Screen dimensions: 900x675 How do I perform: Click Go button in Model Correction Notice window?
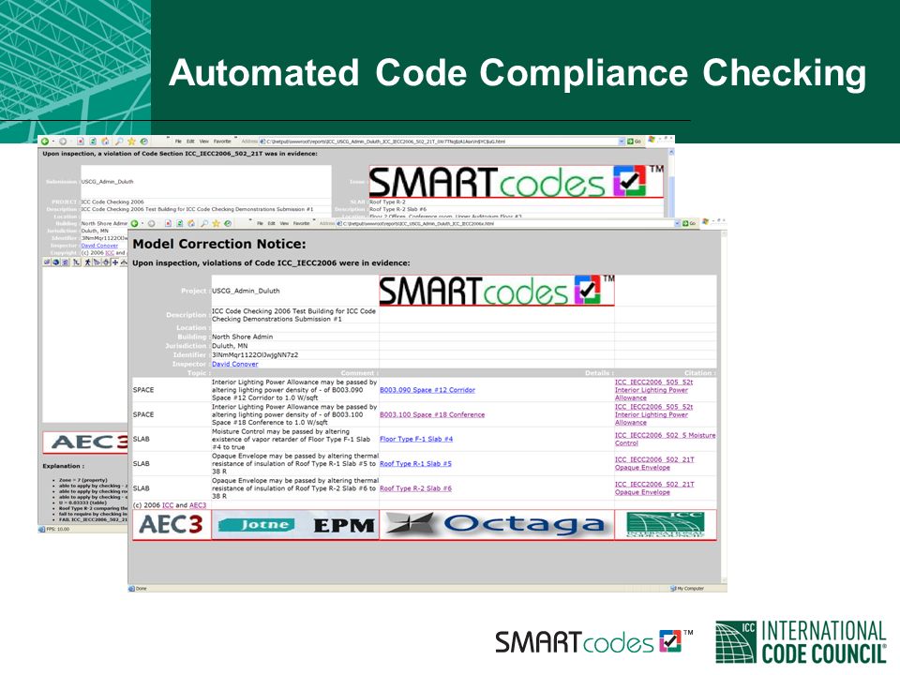point(689,223)
